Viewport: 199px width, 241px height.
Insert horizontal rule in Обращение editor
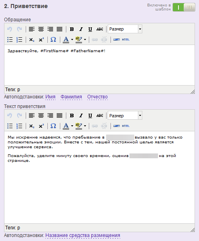pos(117,40)
